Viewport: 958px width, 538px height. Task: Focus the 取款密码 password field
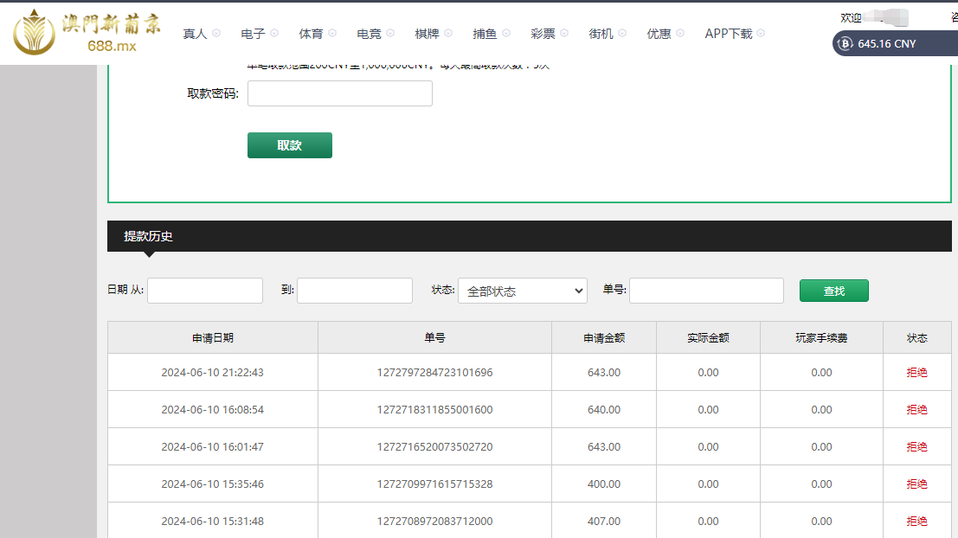pos(339,93)
